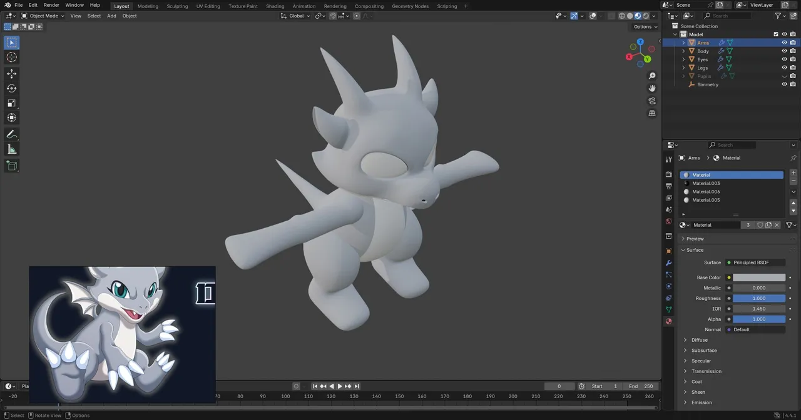Screen dimensions: 801x420
Task: Select the Add Cube tool
Action: click(x=11, y=166)
